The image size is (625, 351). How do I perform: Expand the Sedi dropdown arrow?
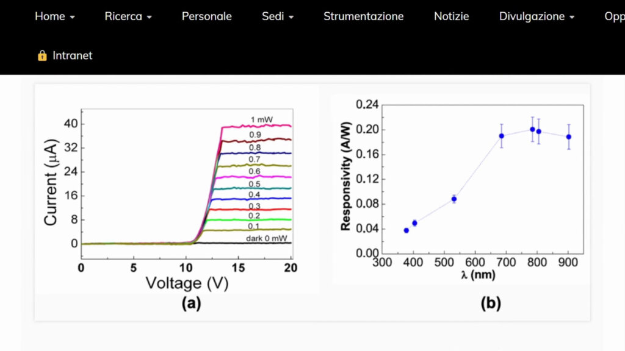pyautogui.click(x=291, y=18)
